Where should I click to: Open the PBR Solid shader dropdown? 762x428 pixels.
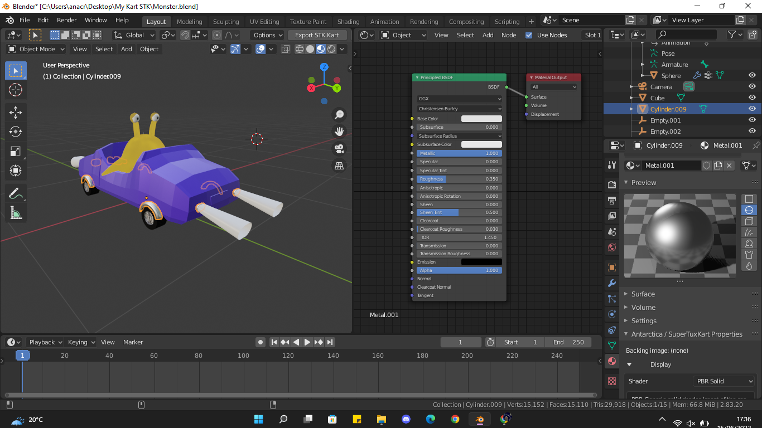coord(724,381)
